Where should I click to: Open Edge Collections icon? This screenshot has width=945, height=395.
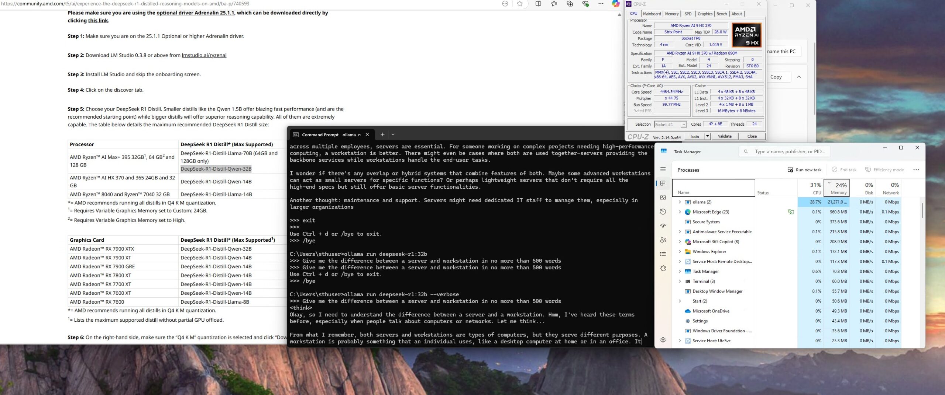[x=570, y=4]
